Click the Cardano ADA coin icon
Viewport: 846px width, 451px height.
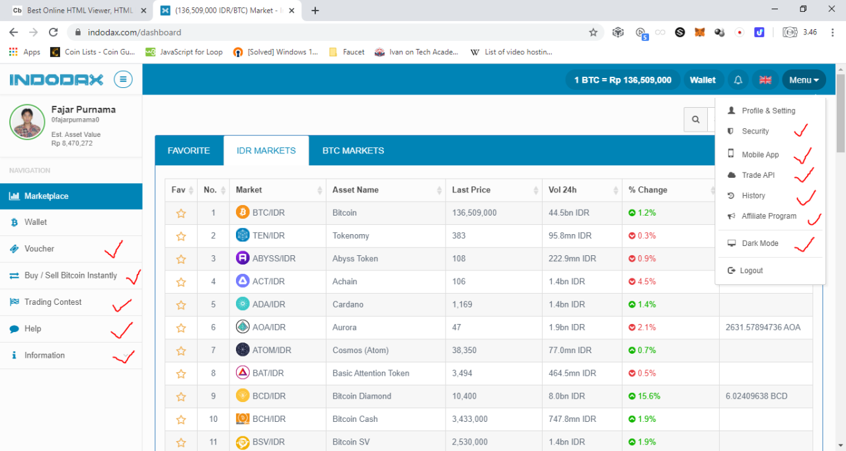(x=243, y=304)
